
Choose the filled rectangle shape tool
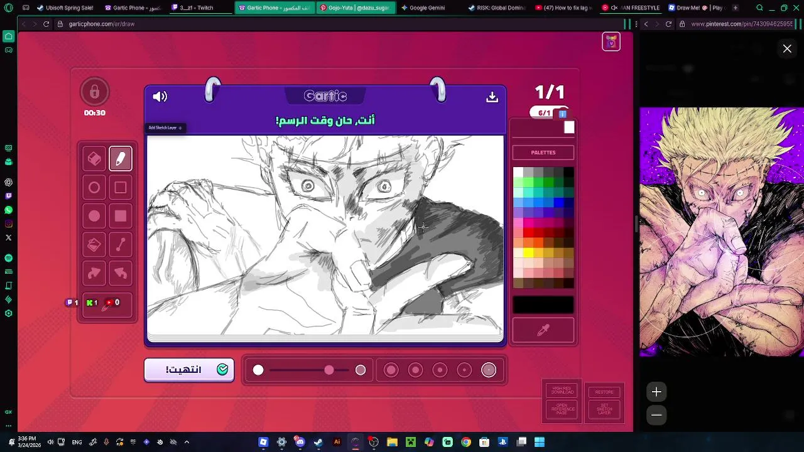click(x=121, y=217)
